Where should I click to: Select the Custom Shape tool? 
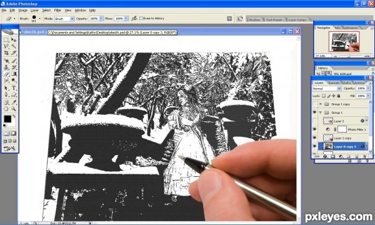(14, 94)
